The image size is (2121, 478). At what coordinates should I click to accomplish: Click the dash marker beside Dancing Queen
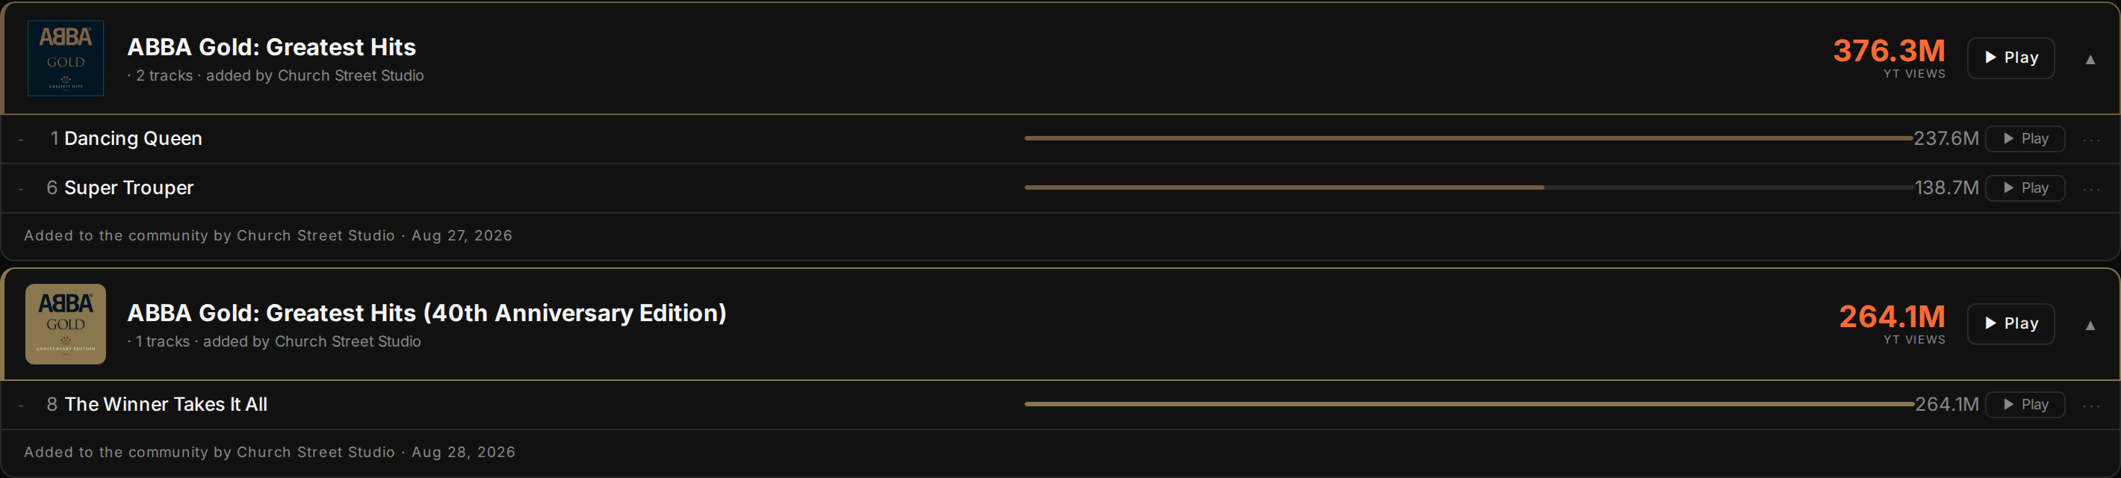[x=21, y=140]
